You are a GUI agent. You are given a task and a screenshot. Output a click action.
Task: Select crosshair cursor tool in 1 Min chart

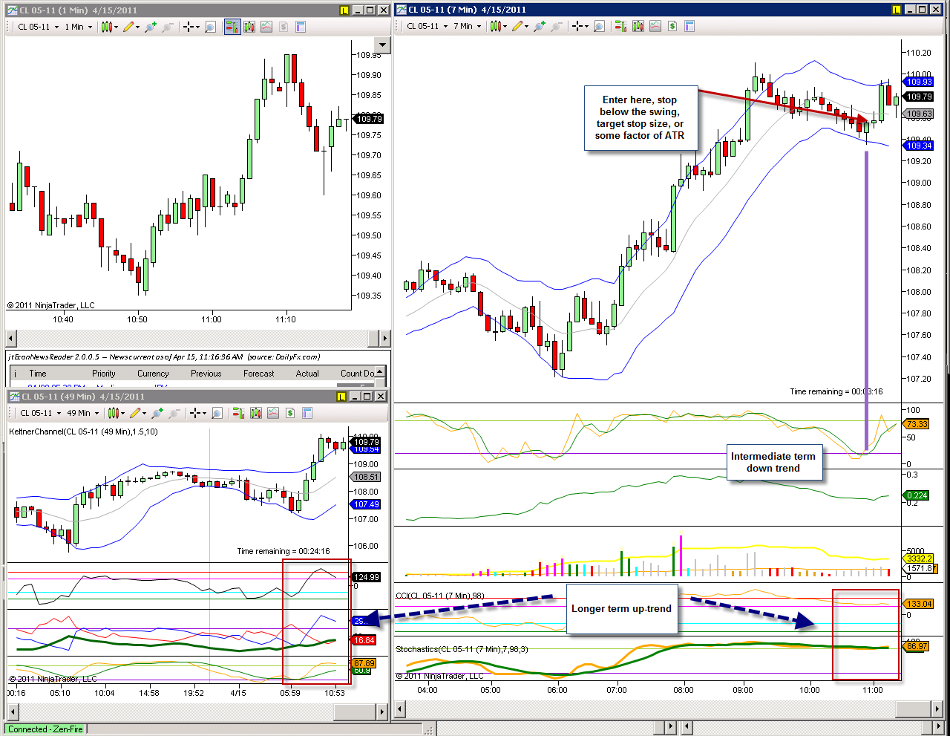click(189, 27)
